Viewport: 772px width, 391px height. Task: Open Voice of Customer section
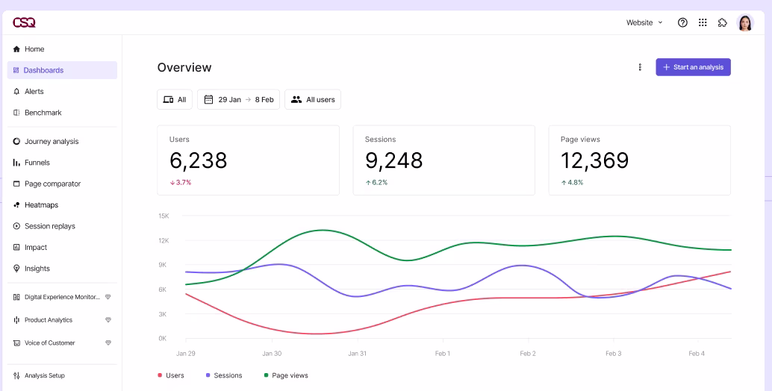[62, 342]
